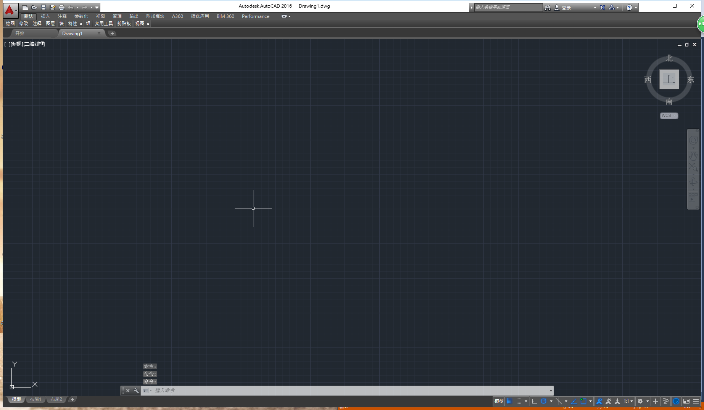Save the current drawing
The width and height of the screenshot is (704, 410).
tap(43, 7)
